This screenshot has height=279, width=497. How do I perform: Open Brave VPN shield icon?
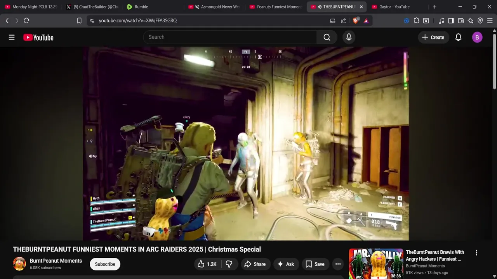[x=480, y=21]
